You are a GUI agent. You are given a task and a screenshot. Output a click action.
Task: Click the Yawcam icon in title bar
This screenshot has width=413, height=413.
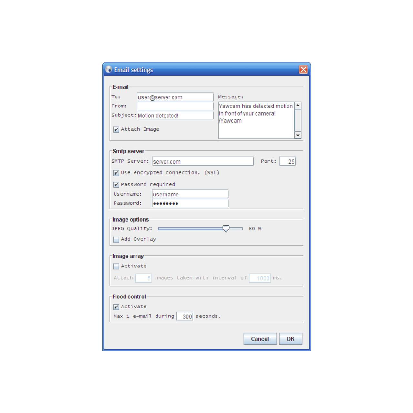(109, 69)
